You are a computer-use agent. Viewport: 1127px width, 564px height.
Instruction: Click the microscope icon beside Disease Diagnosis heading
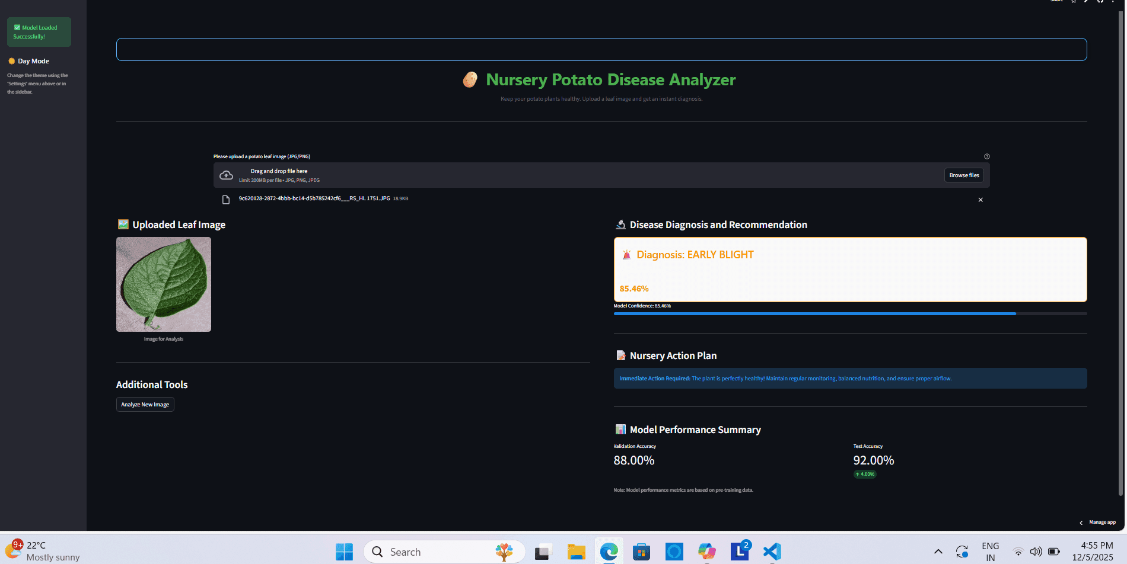620,225
